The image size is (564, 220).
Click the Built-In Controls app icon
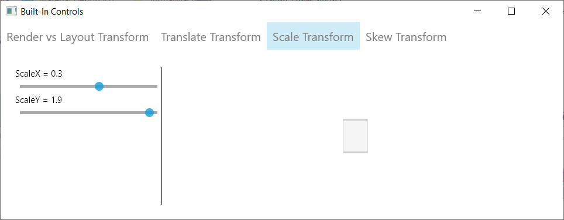click(x=12, y=12)
